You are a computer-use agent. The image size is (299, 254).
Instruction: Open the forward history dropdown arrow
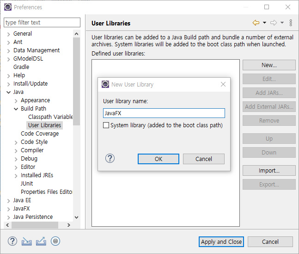point(282,23)
